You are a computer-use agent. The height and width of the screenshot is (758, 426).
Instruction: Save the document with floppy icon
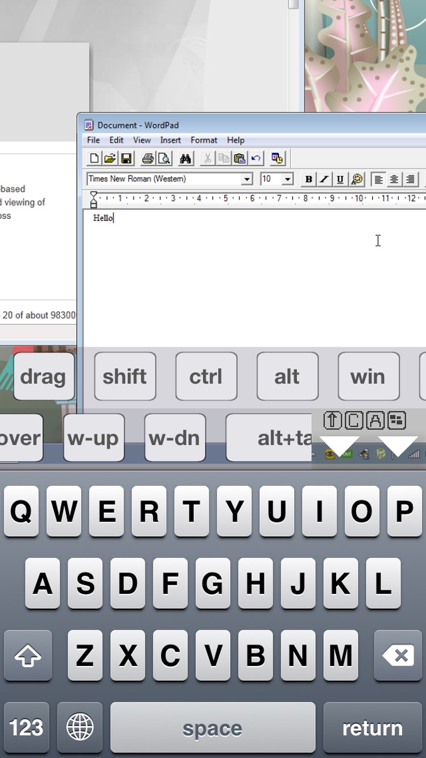(126, 159)
